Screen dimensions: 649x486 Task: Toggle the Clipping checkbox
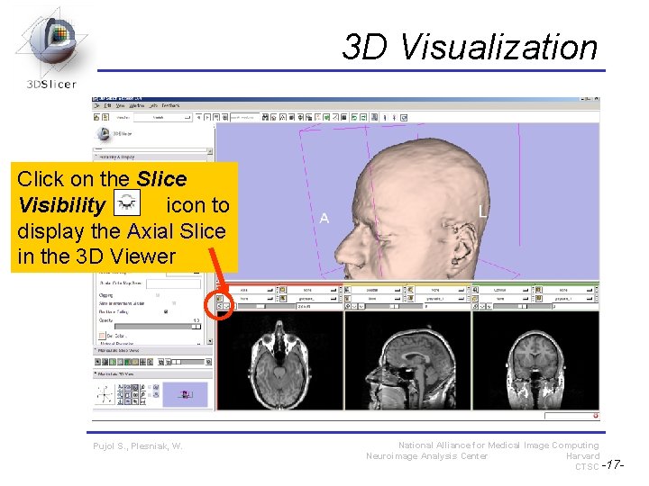(158, 295)
